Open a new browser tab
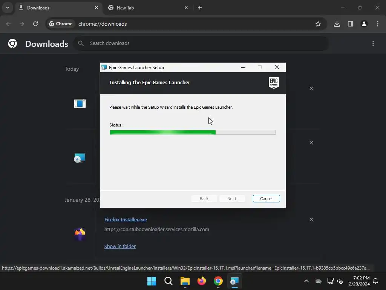386x290 pixels. click(x=200, y=8)
